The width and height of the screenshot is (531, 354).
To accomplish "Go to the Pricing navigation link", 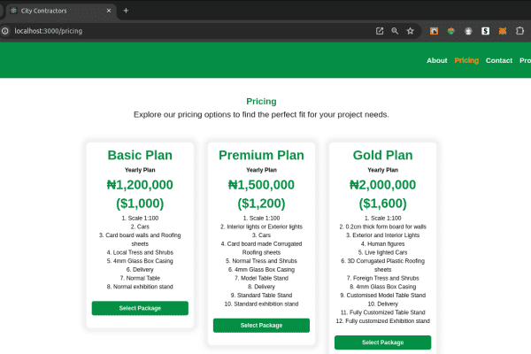I will pos(466,60).
